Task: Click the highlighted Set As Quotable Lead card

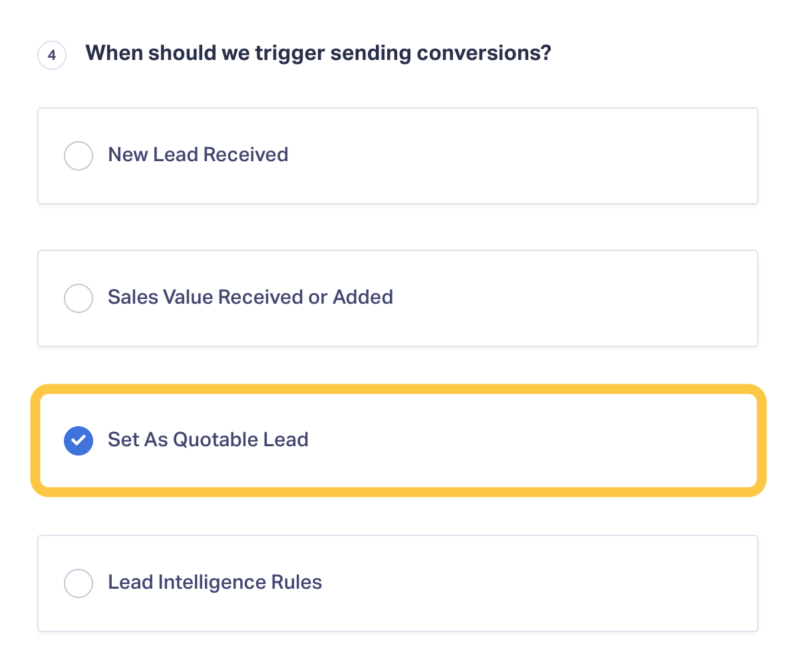Action: coord(398,441)
